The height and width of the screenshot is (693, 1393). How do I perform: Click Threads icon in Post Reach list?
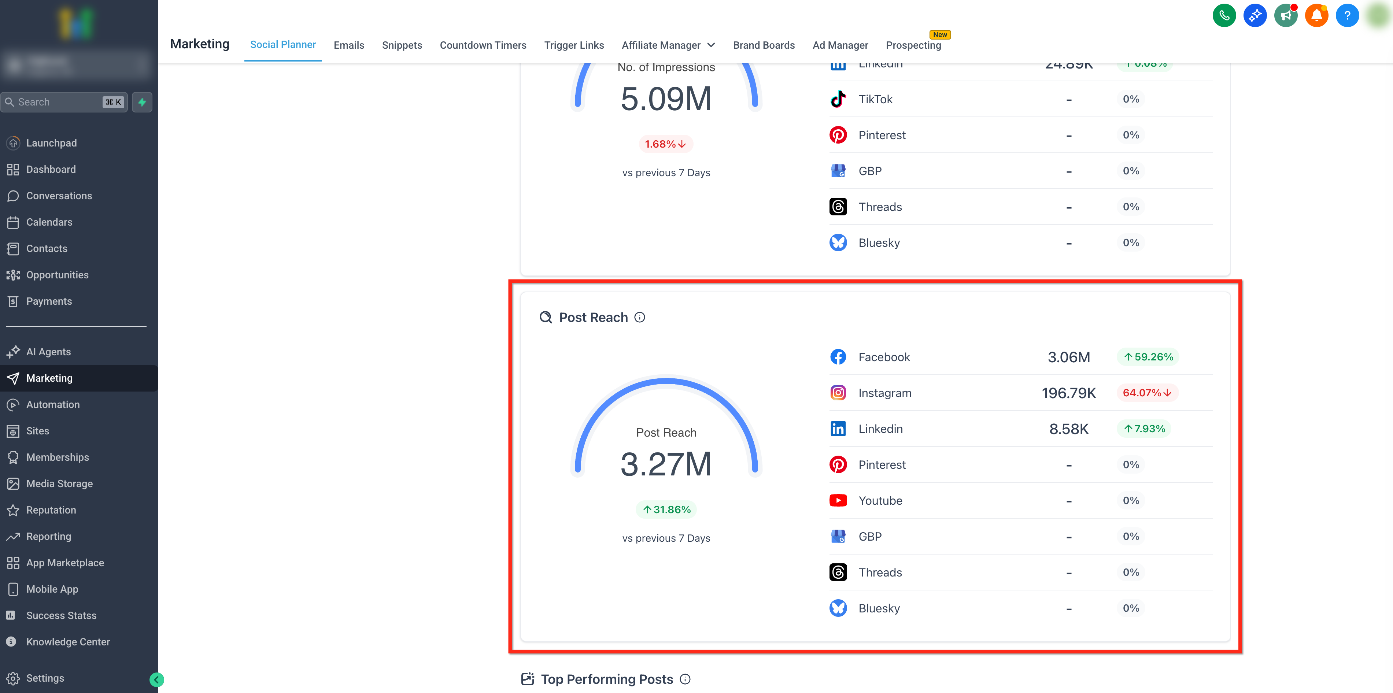838,572
